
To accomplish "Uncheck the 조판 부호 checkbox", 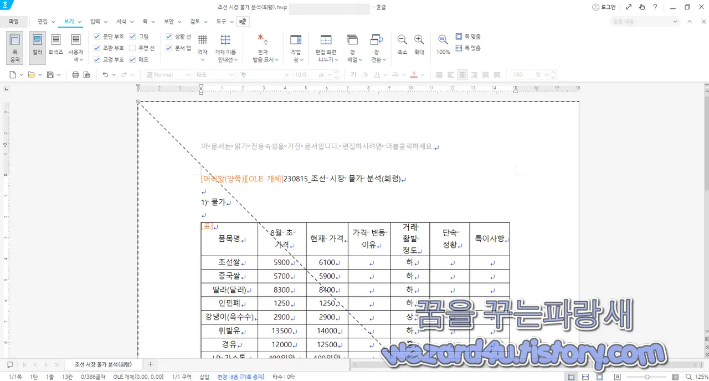I will point(97,48).
